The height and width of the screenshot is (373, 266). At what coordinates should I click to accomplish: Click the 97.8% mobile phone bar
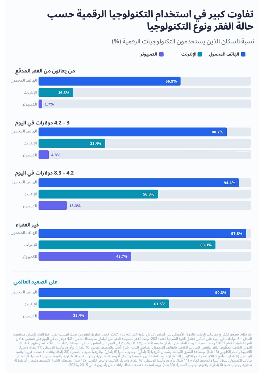[142, 233]
